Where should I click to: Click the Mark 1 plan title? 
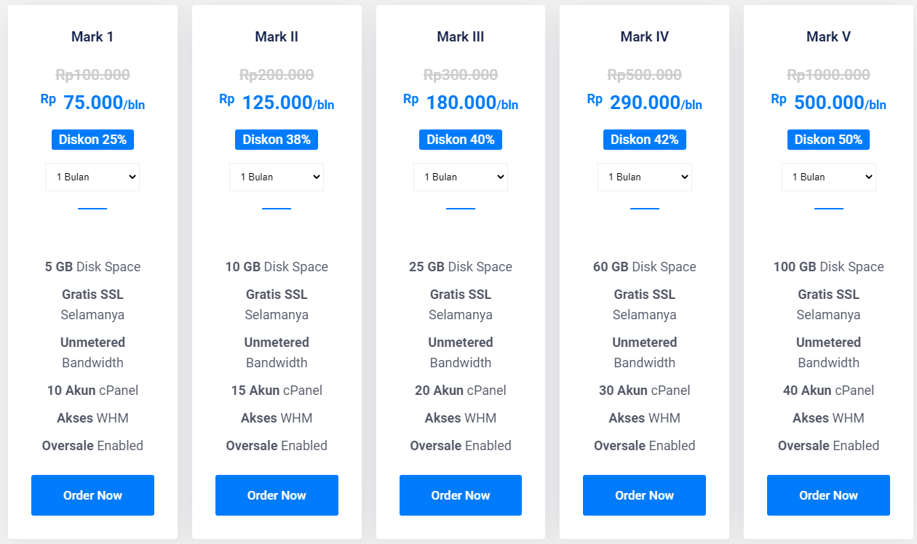pos(92,37)
